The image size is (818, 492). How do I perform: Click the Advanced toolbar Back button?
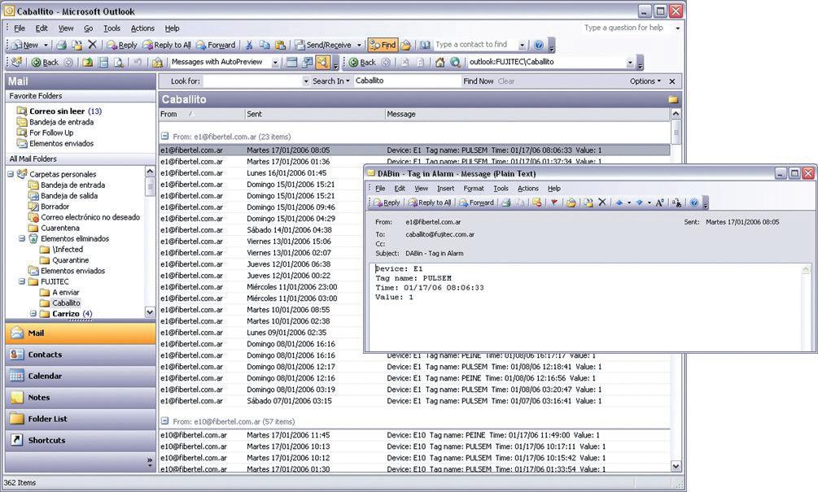pos(45,63)
